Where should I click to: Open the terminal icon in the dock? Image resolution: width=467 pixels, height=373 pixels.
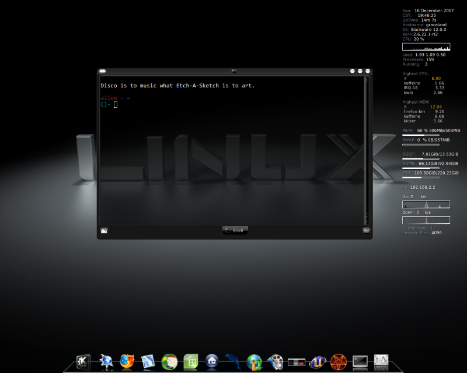click(x=360, y=361)
